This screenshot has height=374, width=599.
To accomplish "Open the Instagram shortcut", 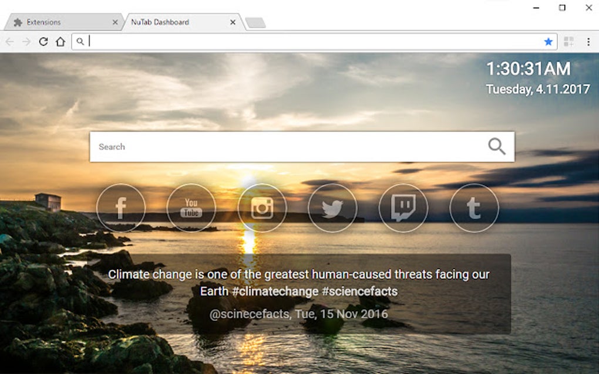I will click(x=262, y=208).
